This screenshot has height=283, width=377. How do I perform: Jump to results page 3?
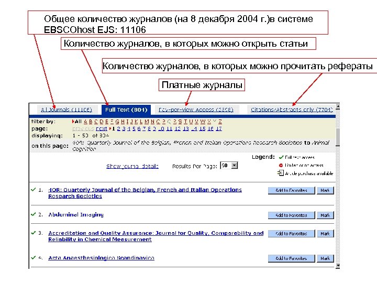[x=124, y=129]
